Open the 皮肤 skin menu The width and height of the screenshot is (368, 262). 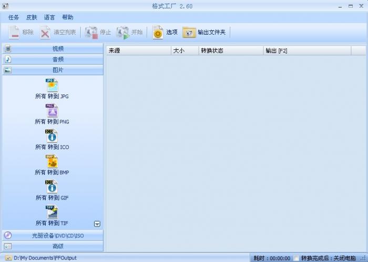(32, 17)
